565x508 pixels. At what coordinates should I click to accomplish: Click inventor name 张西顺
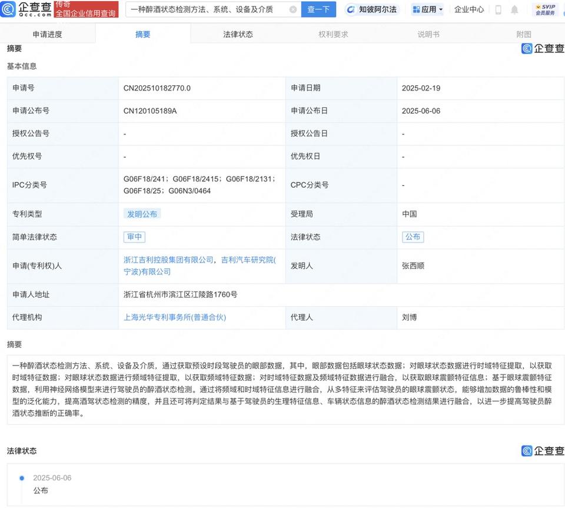413,266
